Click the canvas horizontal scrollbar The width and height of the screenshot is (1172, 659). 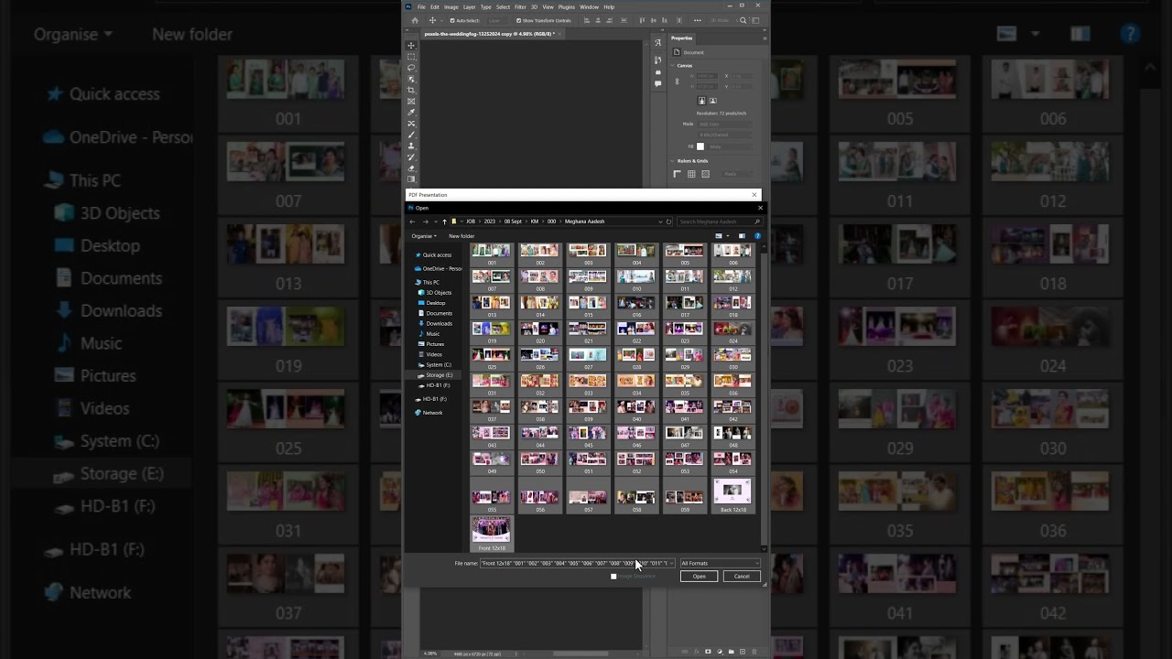coord(581,654)
